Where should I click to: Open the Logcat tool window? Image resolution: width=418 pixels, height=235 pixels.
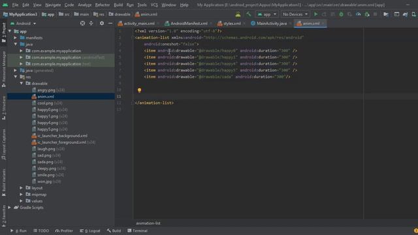pyautogui.click(x=90, y=230)
